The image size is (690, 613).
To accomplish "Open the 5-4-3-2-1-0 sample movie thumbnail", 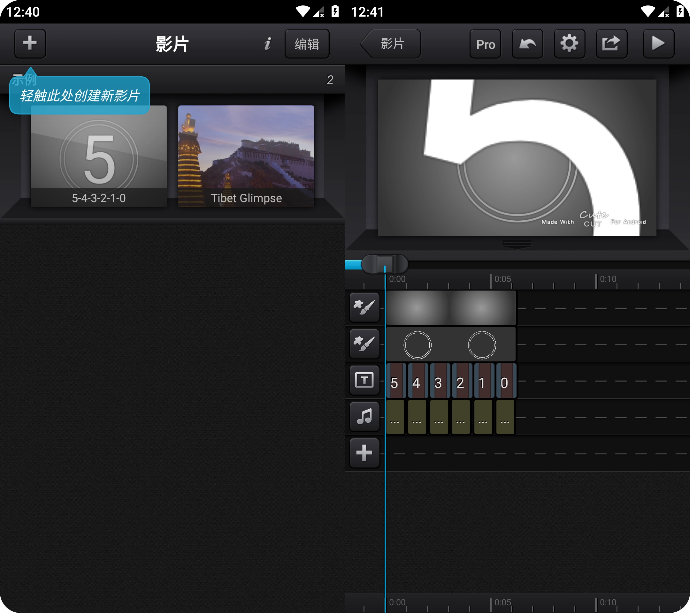I will click(99, 156).
